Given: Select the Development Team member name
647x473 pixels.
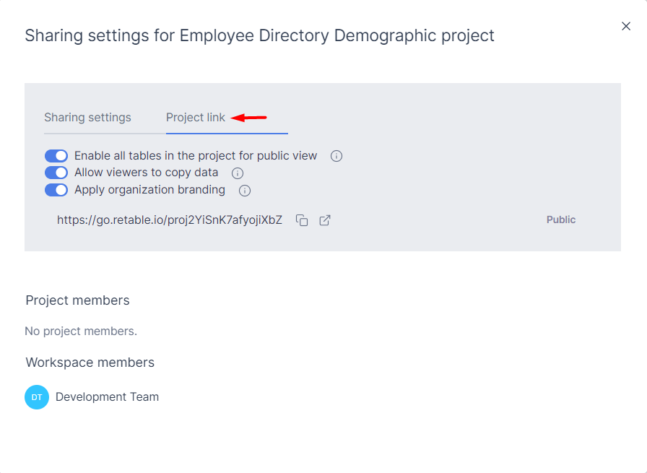Looking at the screenshot, I should click(x=107, y=397).
